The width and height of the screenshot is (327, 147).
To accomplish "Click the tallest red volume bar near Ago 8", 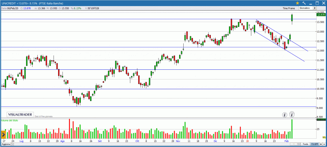I will (x=69, y=128).
